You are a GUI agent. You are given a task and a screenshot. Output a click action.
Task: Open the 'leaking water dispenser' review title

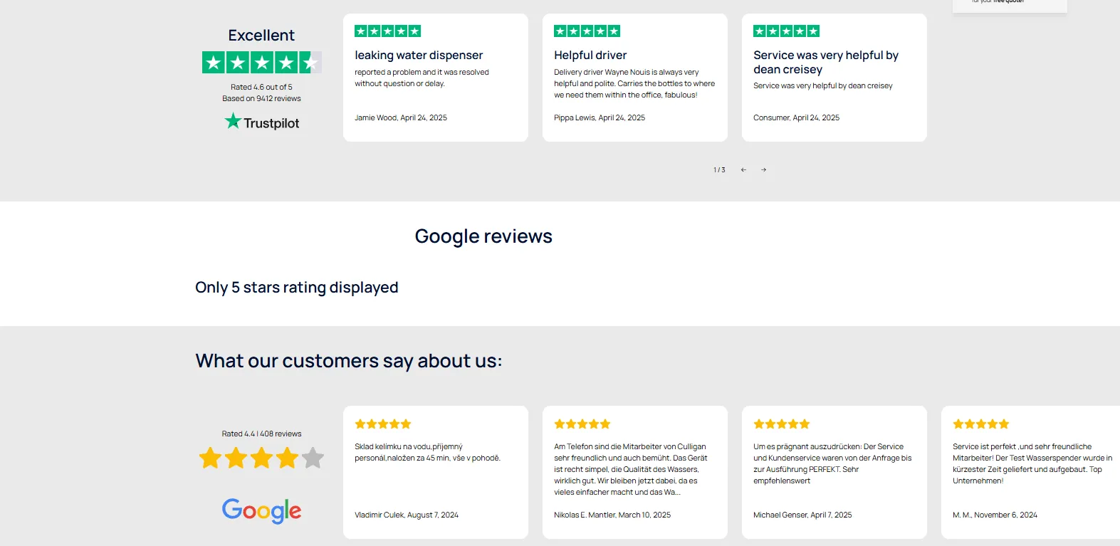click(419, 55)
